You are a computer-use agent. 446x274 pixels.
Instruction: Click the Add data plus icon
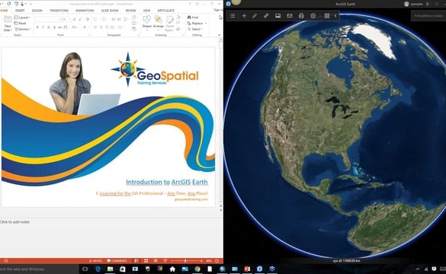(244, 16)
